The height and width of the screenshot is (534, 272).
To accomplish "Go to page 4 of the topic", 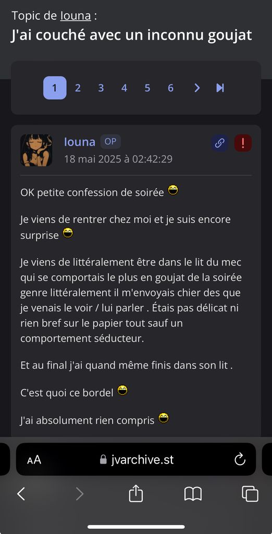I will coord(124,88).
